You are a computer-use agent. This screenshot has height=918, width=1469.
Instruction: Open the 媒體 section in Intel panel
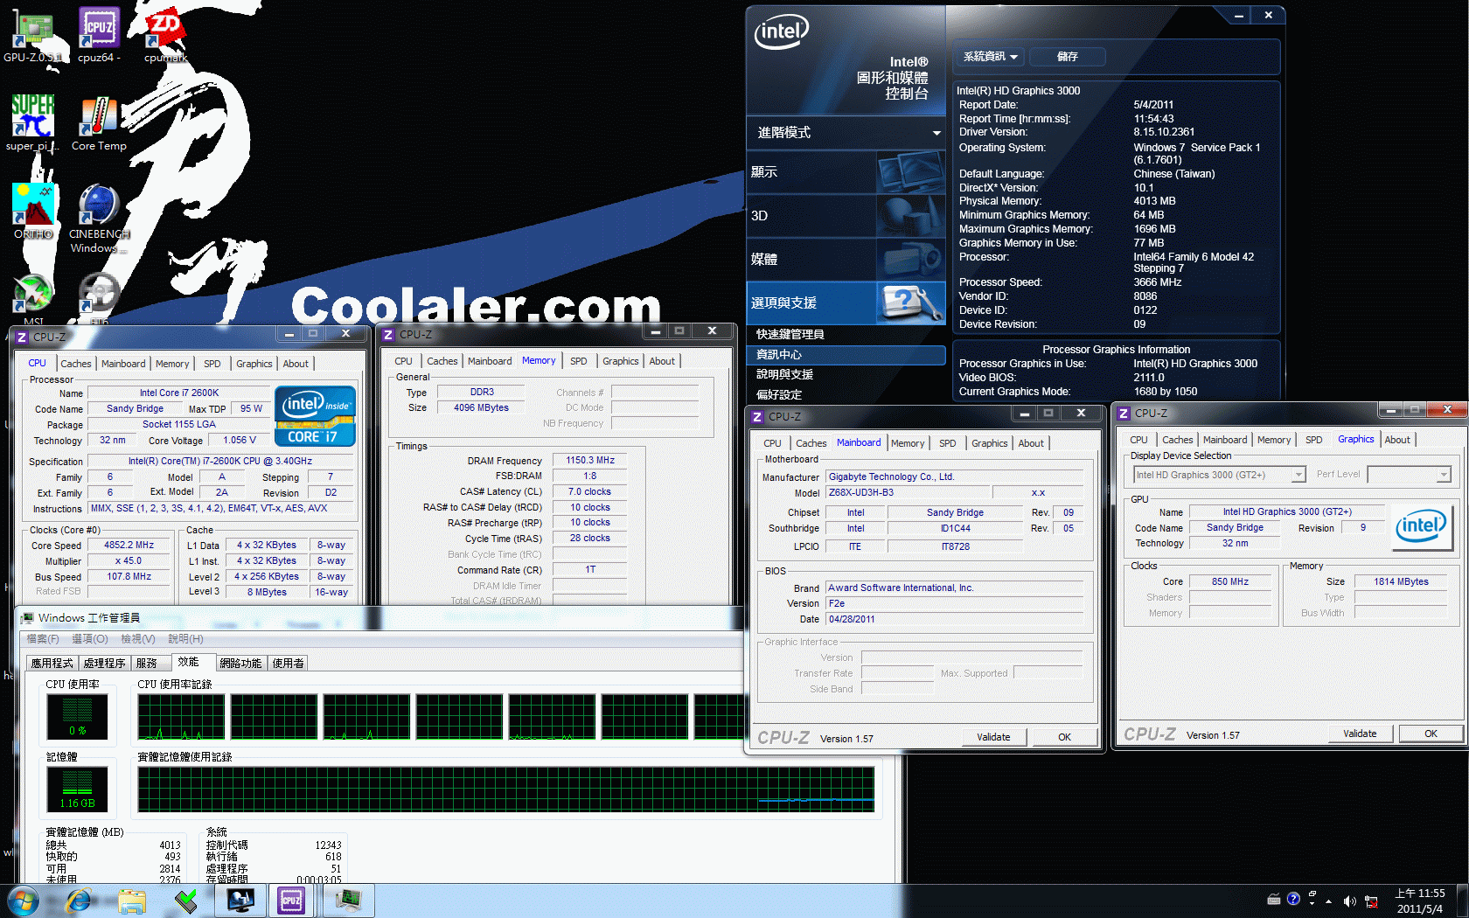(x=846, y=260)
